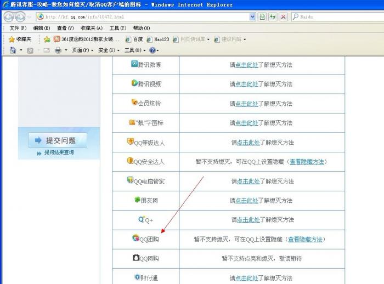Click 点击此处 link in "靓"字图标 row
Screen dimensions: 384x284
[x=247, y=123]
